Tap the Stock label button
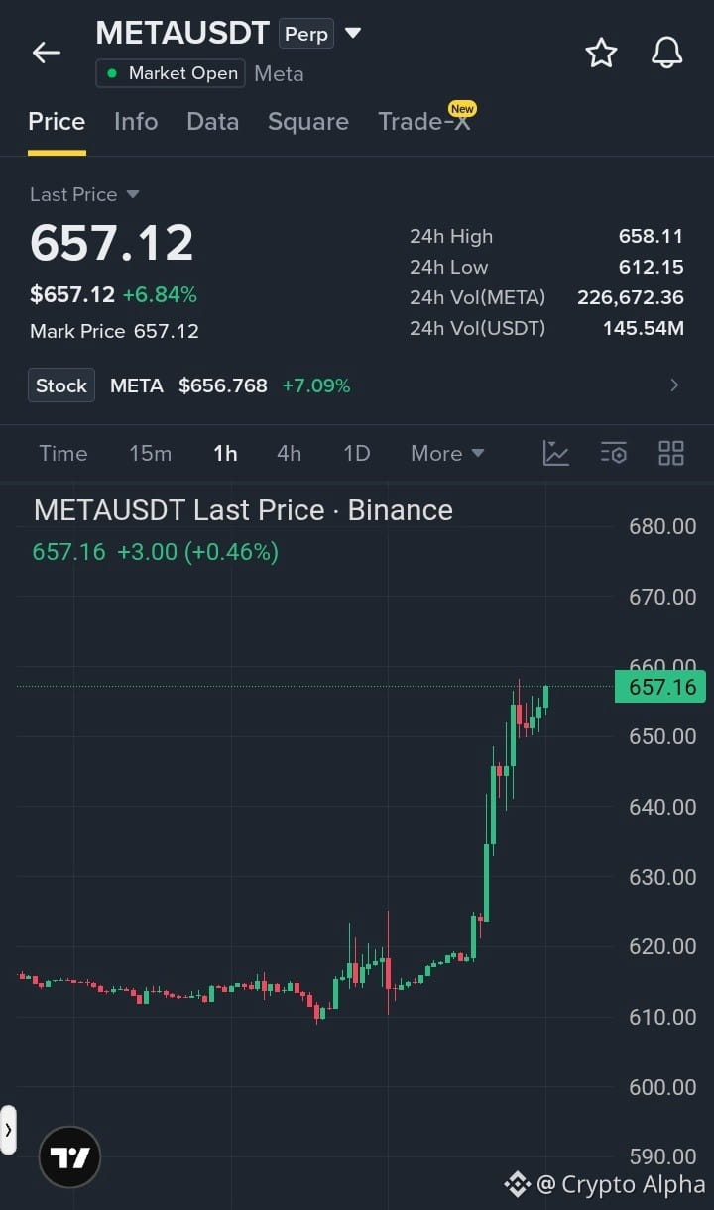 (x=61, y=385)
